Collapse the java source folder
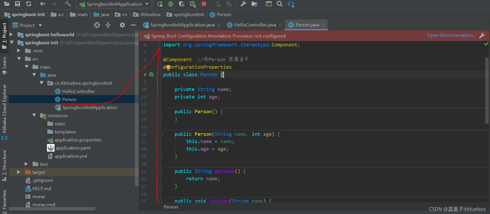The height and width of the screenshot is (214, 490). click(34, 75)
